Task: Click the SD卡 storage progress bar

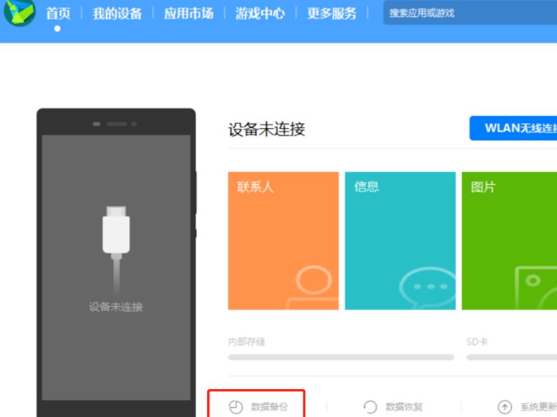Action: 512,357
